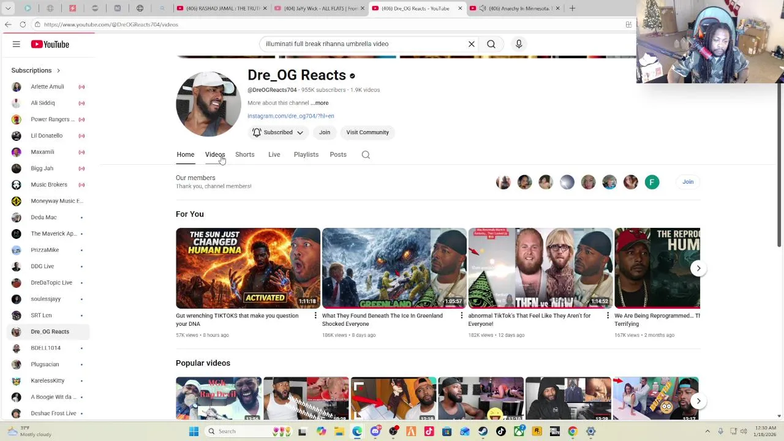The image size is (784, 441).
Task: Open options for 'They Found Beneath The Ice' video
Action: pos(462,315)
